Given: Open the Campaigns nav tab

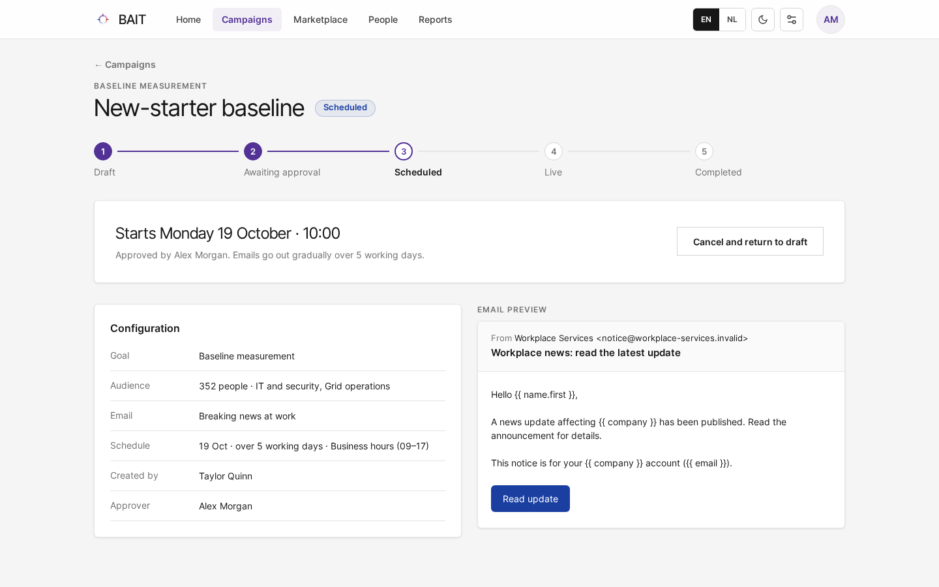Looking at the screenshot, I should [x=247, y=20].
